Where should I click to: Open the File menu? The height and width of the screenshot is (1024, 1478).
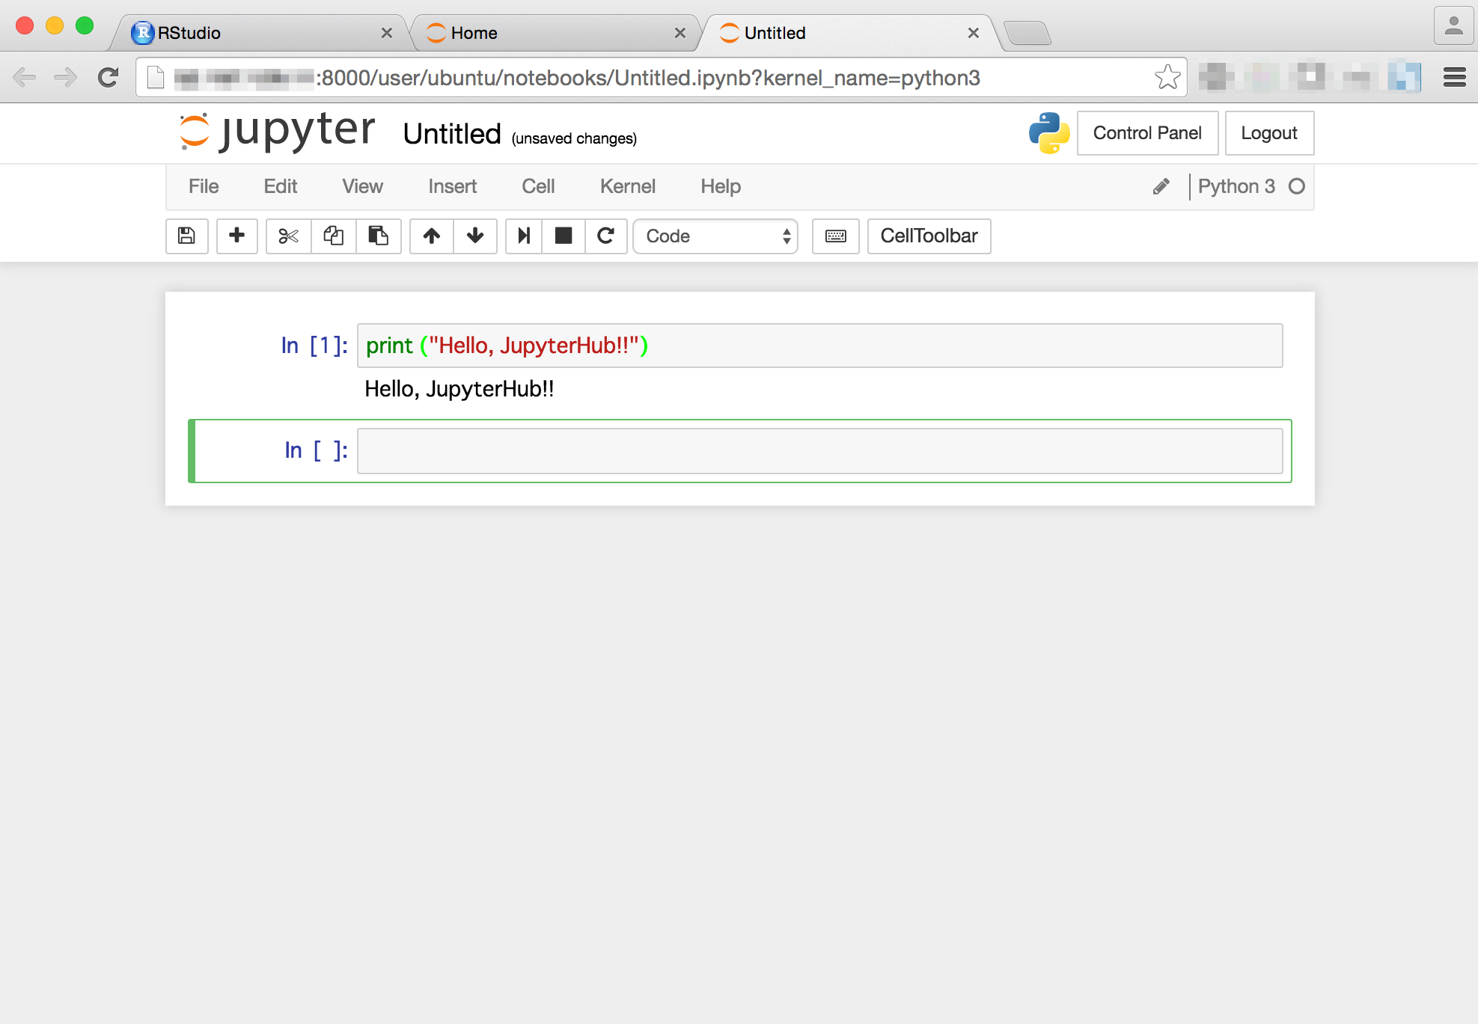(x=204, y=186)
